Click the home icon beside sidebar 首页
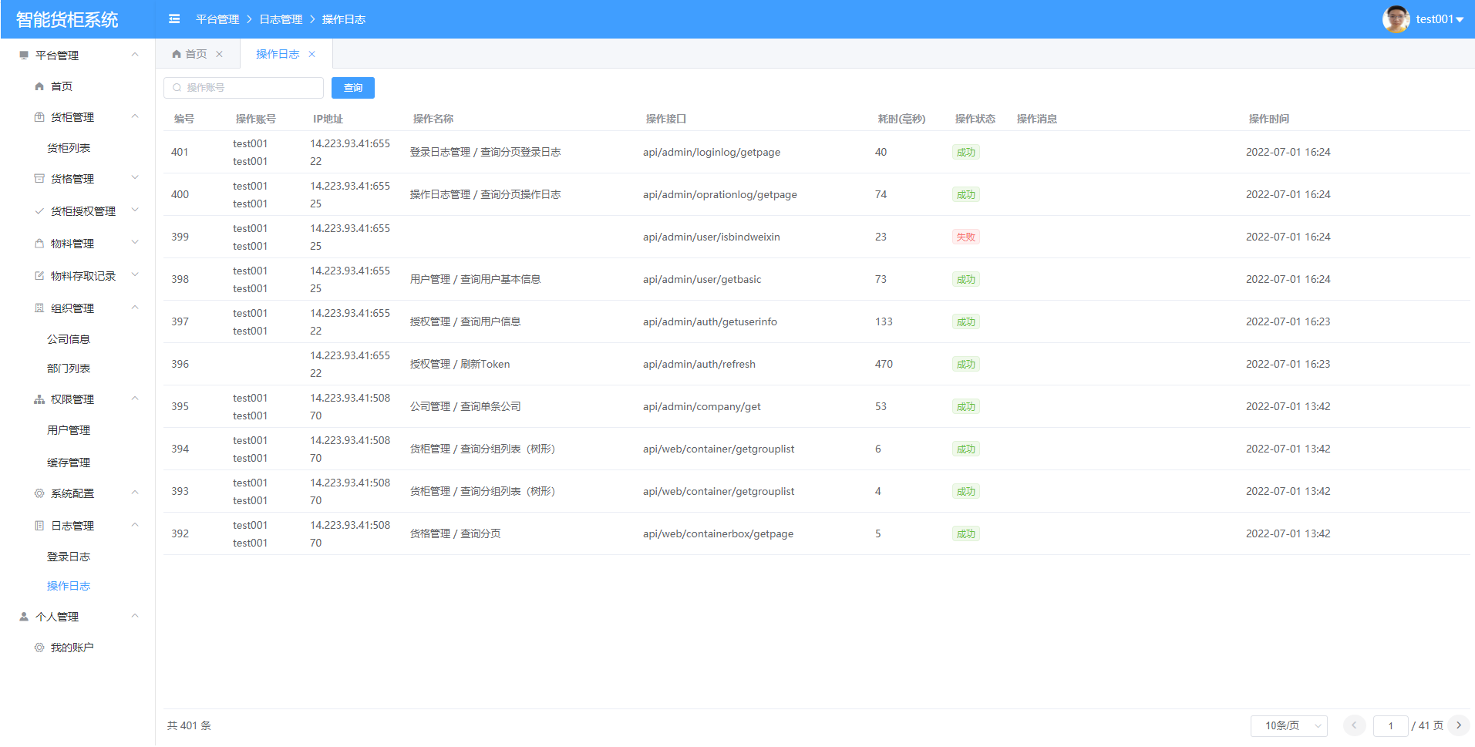Viewport: 1475px width, 747px height. coord(39,86)
